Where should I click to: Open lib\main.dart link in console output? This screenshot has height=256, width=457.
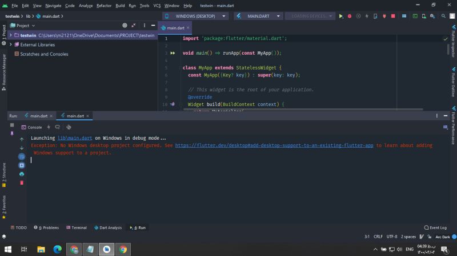75,138
